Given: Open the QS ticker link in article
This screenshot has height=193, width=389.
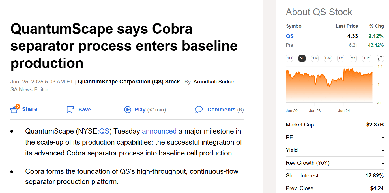Looking at the screenshot, I should [x=104, y=131].
